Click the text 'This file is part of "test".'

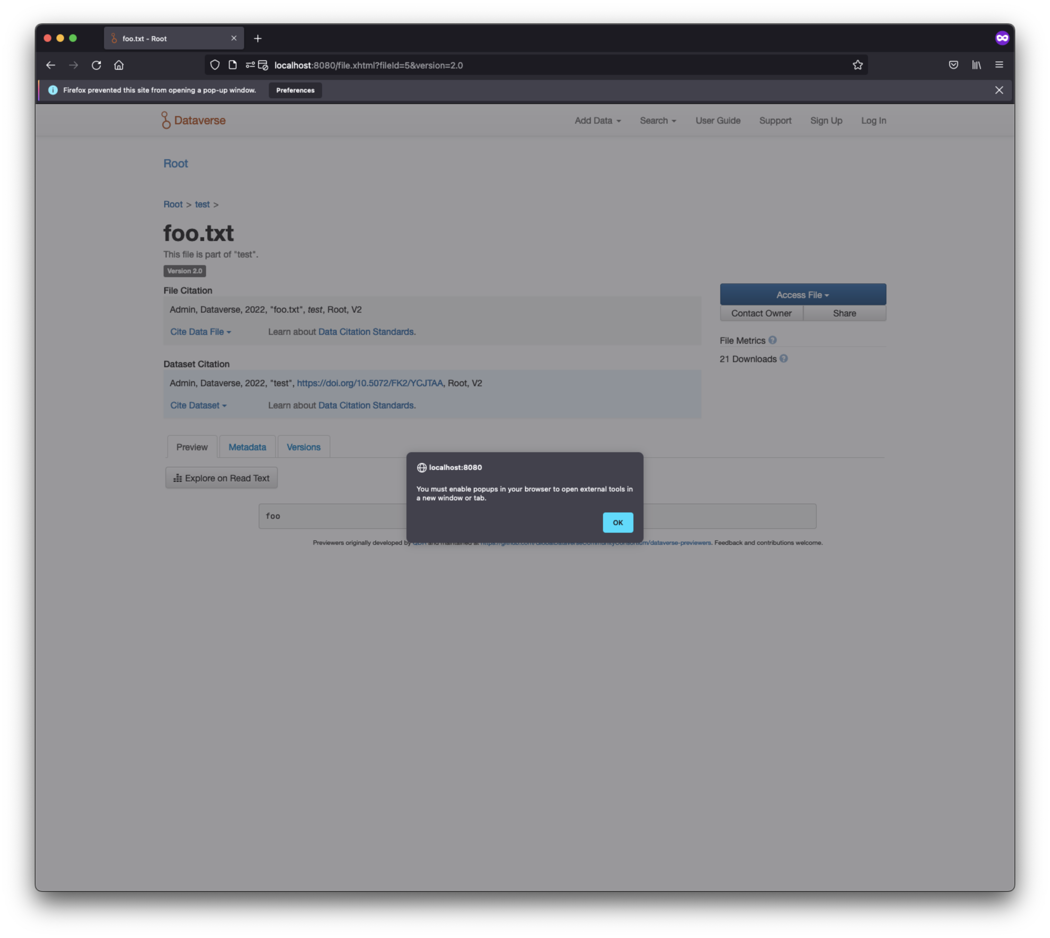click(x=211, y=255)
